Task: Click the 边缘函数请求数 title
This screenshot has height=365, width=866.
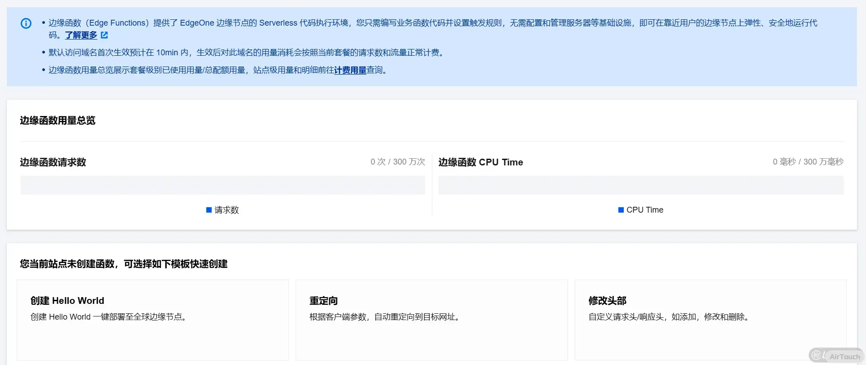Action: (x=53, y=162)
